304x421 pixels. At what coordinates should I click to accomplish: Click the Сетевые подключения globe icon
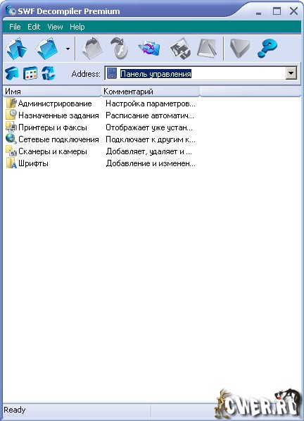click(x=11, y=139)
